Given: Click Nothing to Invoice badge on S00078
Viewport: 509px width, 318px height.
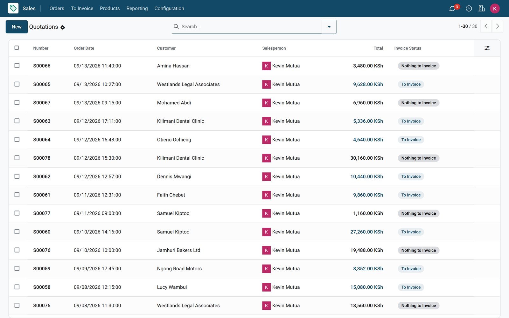Looking at the screenshot, I should click(x=418, y=158).
